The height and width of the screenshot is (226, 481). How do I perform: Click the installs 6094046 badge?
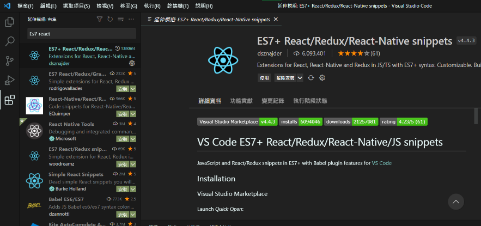[301, 122]
